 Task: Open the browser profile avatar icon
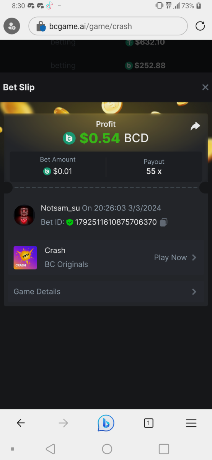12,26
